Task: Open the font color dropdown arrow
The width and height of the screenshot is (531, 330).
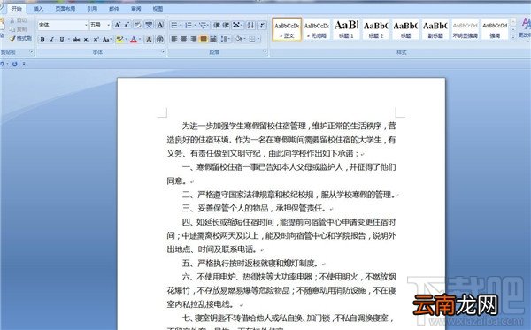Action: click(x=140, y=39)
